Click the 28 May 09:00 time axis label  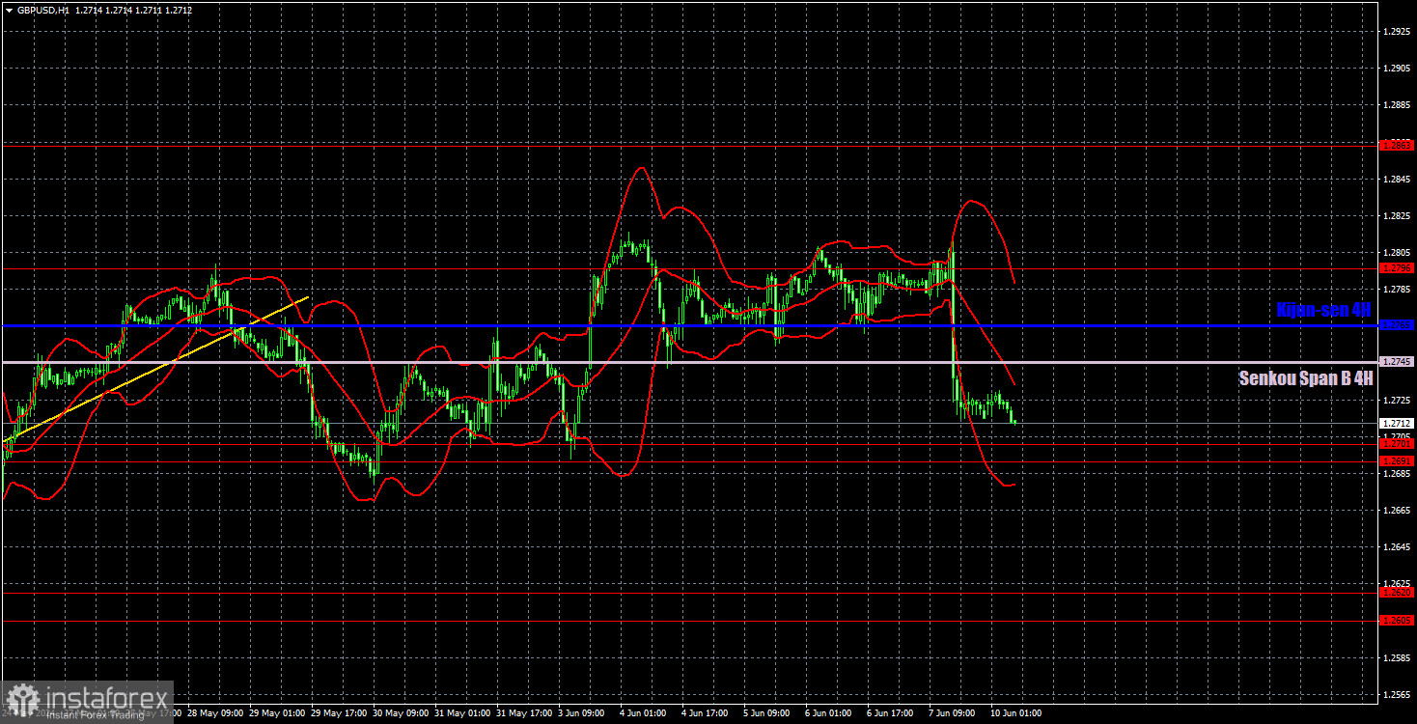(x=214, y=714)
